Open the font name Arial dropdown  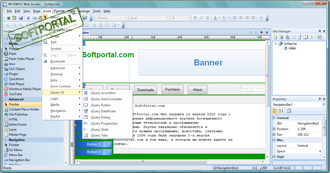coord(167,18)
